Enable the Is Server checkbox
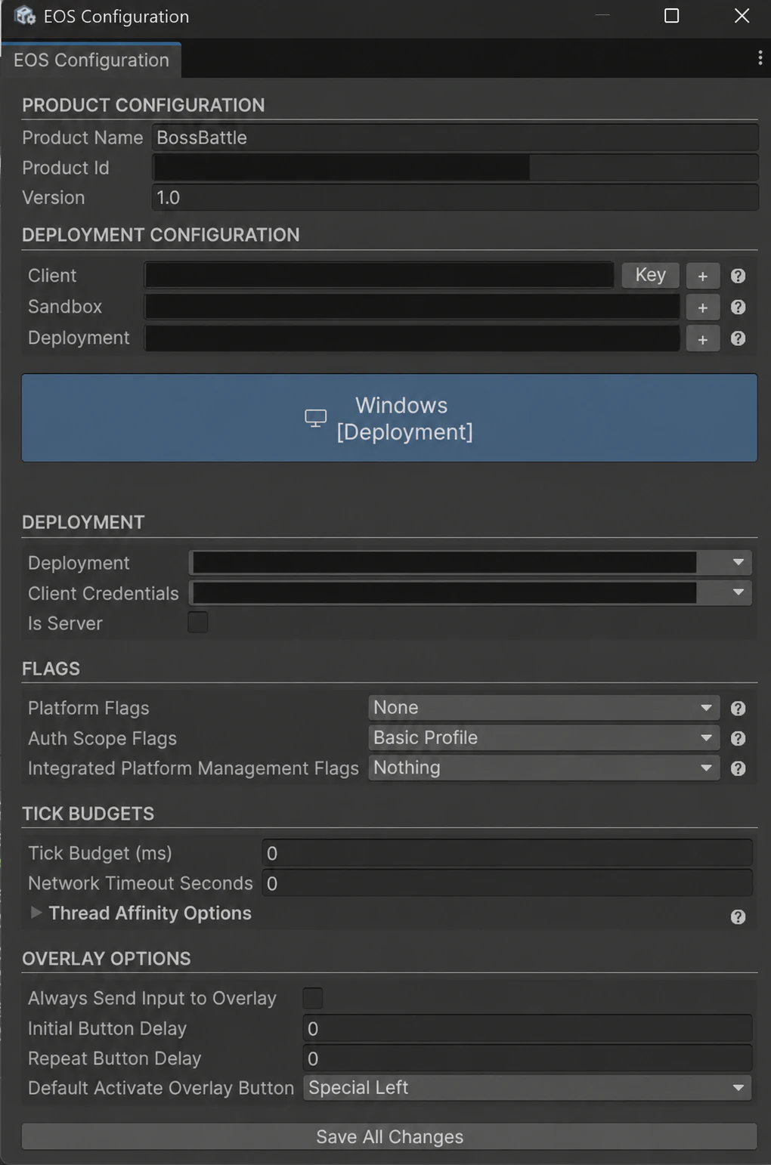The width and height of the screenshot is (771, 1165). [x=198, y=623]
